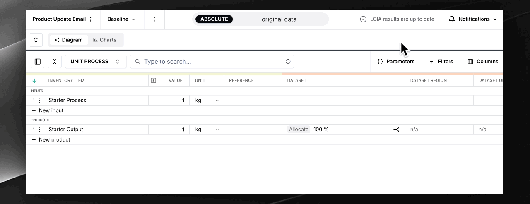Add a new input row
This screenshot has width=530, height=204.
click(x=48, y=110)
